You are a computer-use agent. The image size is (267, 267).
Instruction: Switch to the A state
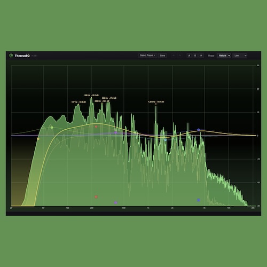coord(189,56)
